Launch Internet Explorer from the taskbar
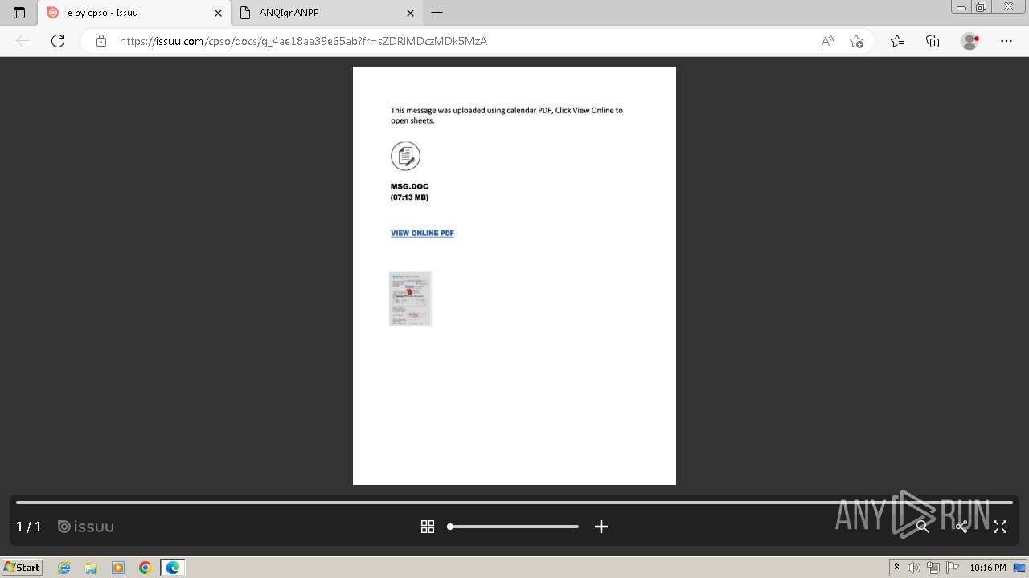Screen dimensions: 1029x578 pyautogui.click(x=64, y=568)
